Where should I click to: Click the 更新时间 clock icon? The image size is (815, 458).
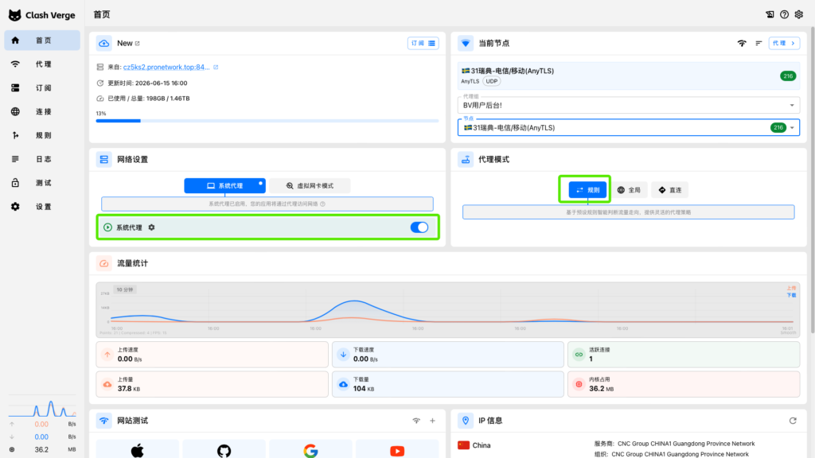(x=100, y=83)
